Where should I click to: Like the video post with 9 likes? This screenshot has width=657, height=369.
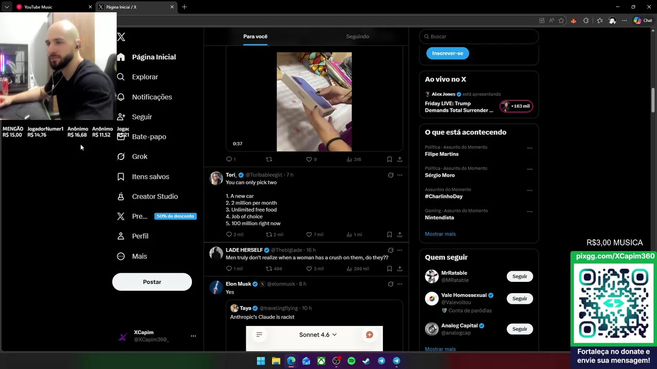(309, 159)
